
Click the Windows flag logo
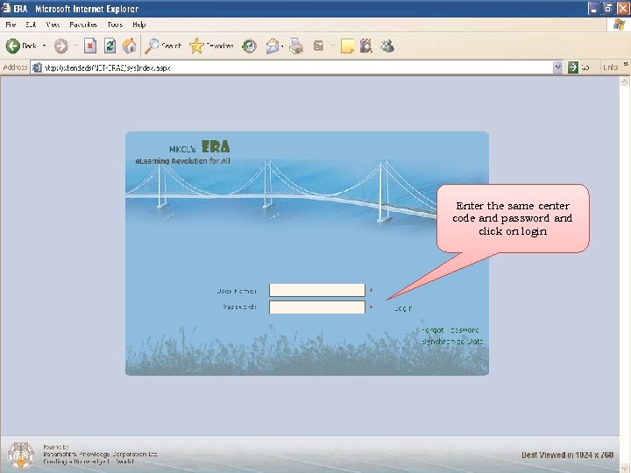[x=619, y=25]
